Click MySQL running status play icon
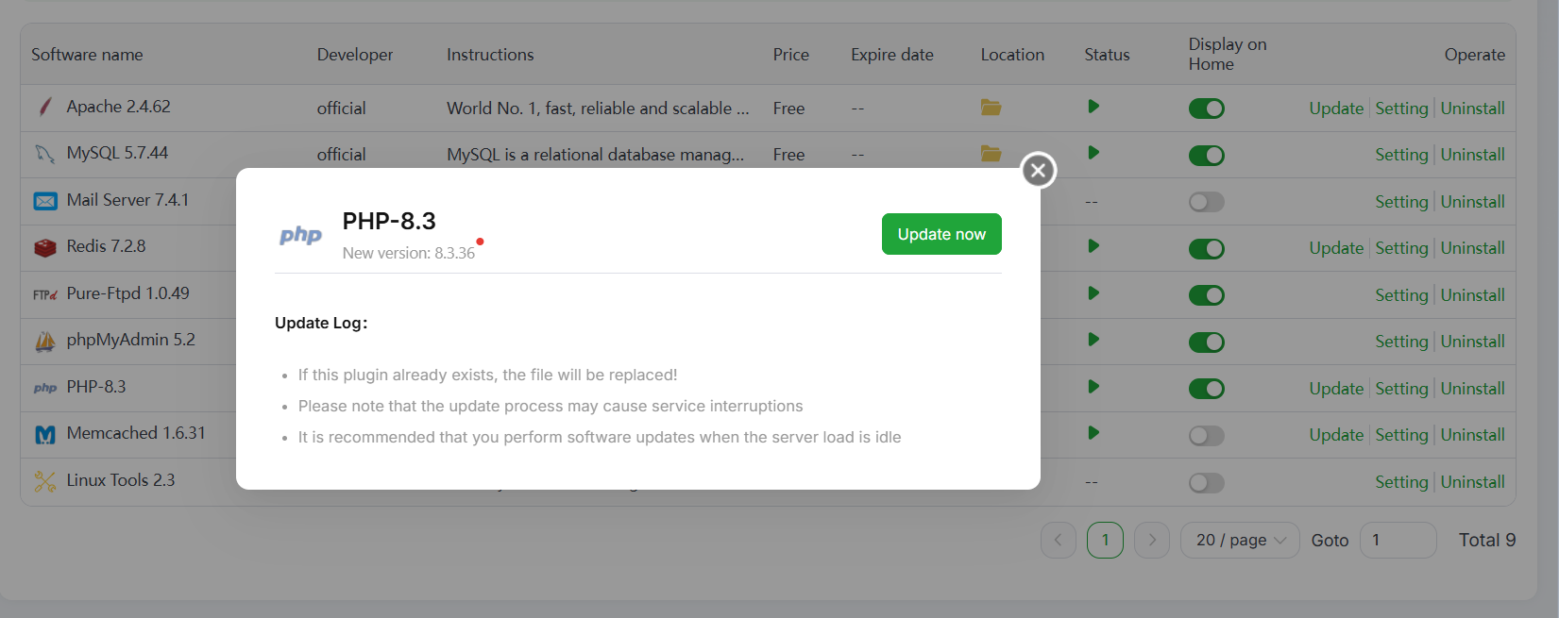Image resolution: width=1559 pixels, height=618 pixels. coord(1093,153)
